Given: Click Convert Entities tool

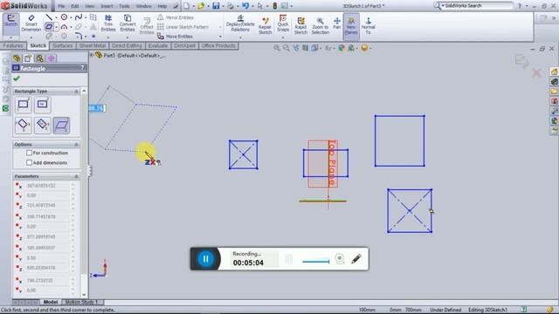Looking at the screenshot, I should 128,24.
